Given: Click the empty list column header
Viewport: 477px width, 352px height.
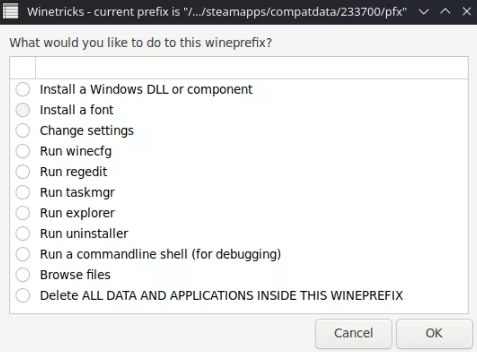Looking at the screenshot, I should 252,68.
